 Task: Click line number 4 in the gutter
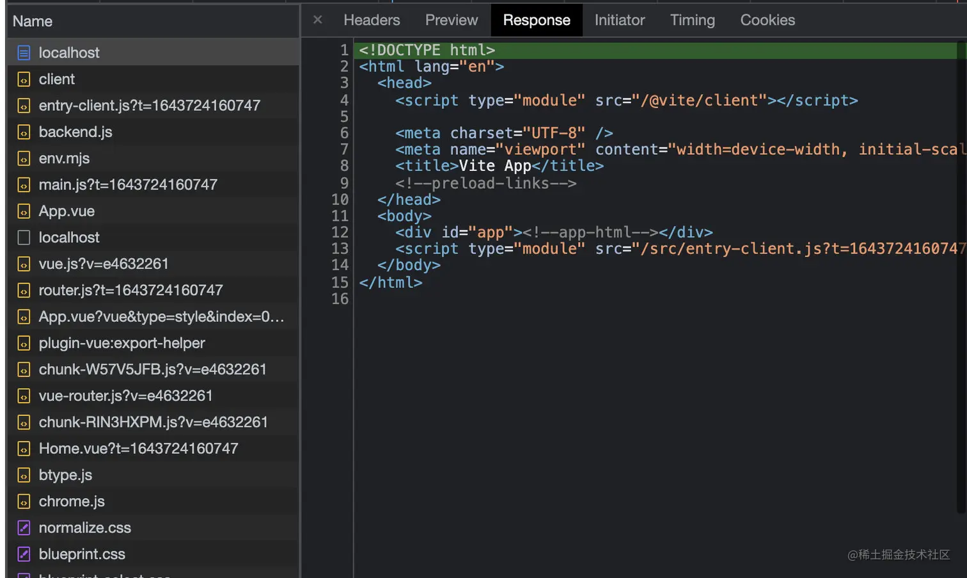(x=344, y=100)
